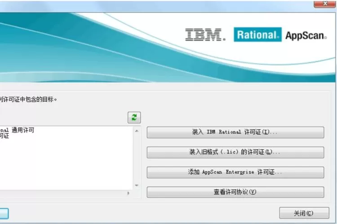
Task: View the license agreement button
Action: coord(235,192)
